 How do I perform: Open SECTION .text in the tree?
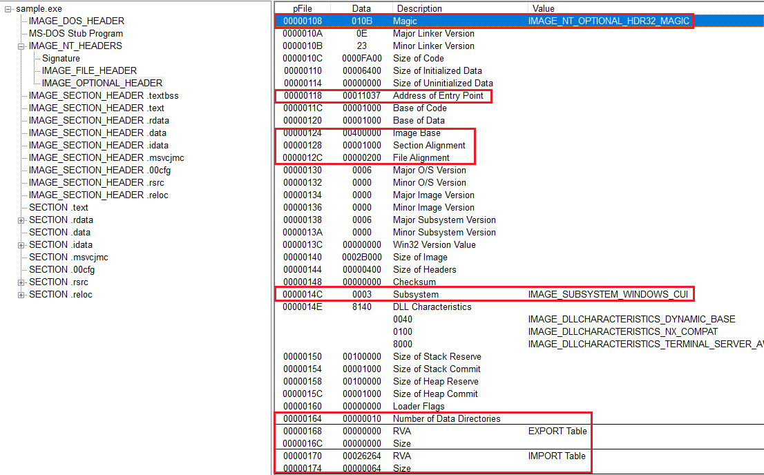[58, 208]
